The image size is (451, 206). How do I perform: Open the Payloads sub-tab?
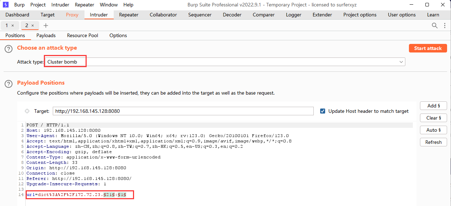46,35
